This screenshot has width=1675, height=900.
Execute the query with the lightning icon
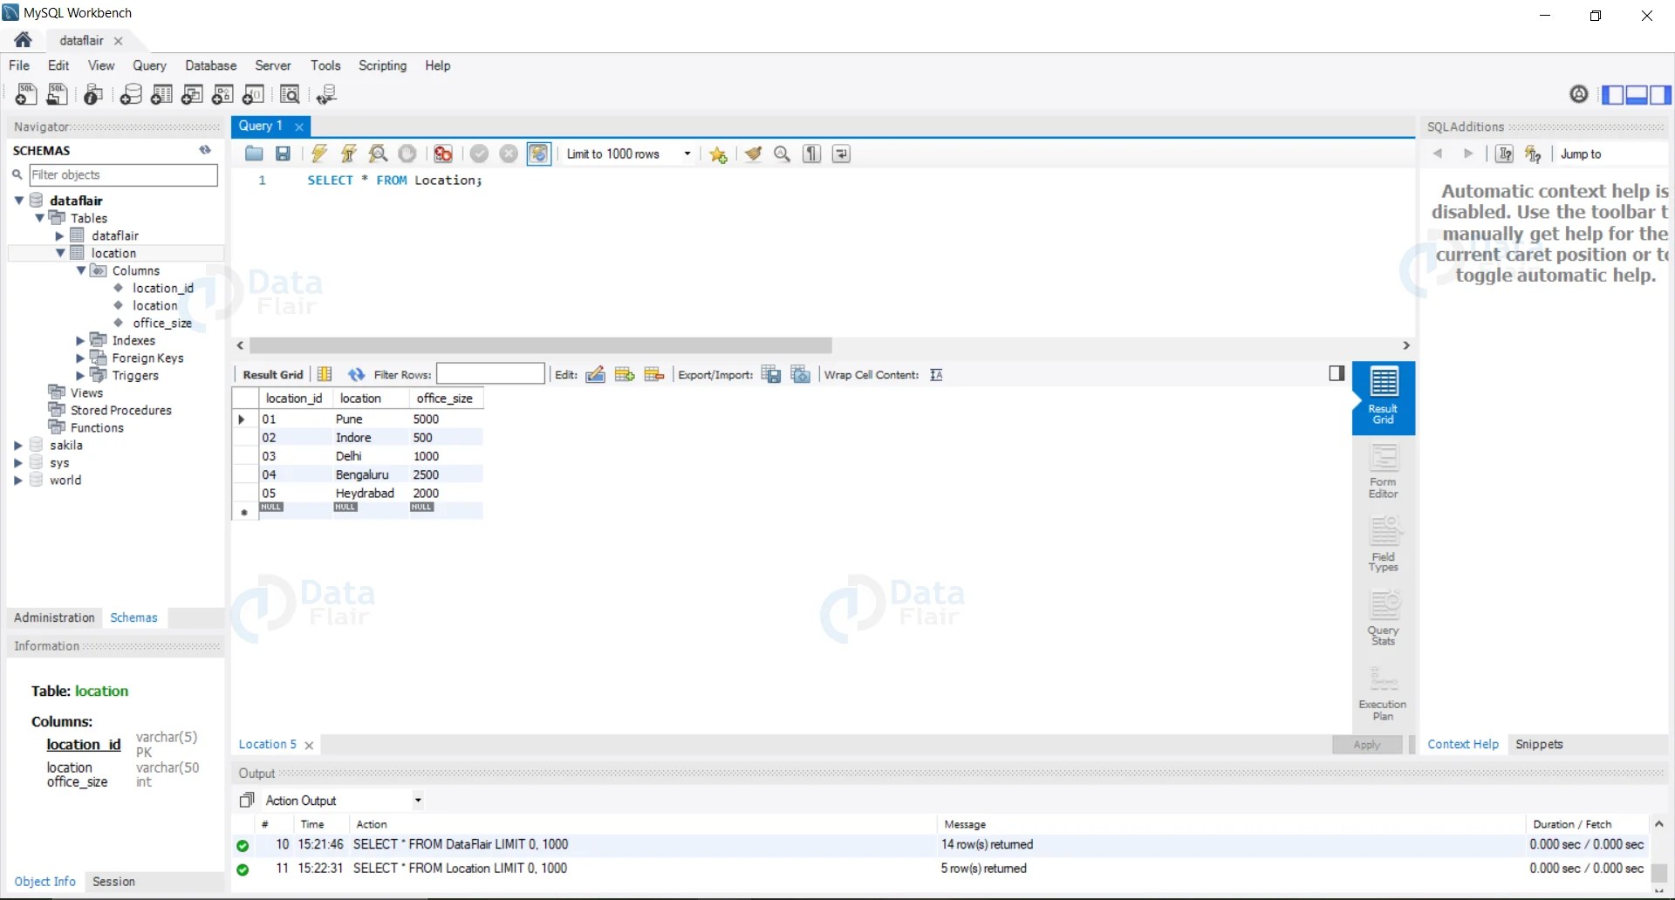319,154
